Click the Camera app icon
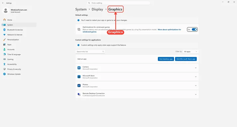The width and height of the screenshot is (237, 127). pos(79,68)
